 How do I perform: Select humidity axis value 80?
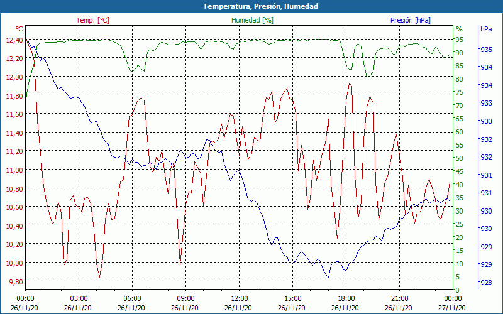460,79
